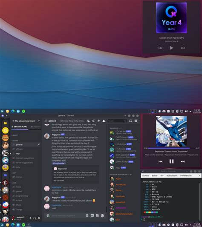Viewport: 202px width, 227px height.
Task: Open the Marcadores menu in Konsole
Action: [x=172, y=175]
